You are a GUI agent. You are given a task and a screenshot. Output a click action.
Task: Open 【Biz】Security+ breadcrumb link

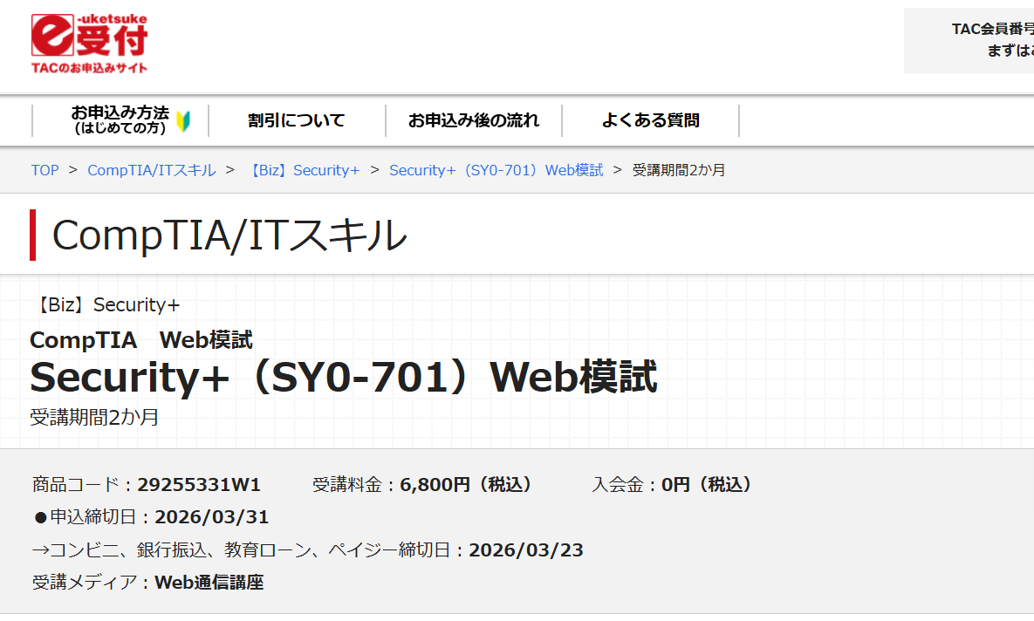[x=303, y=170]
